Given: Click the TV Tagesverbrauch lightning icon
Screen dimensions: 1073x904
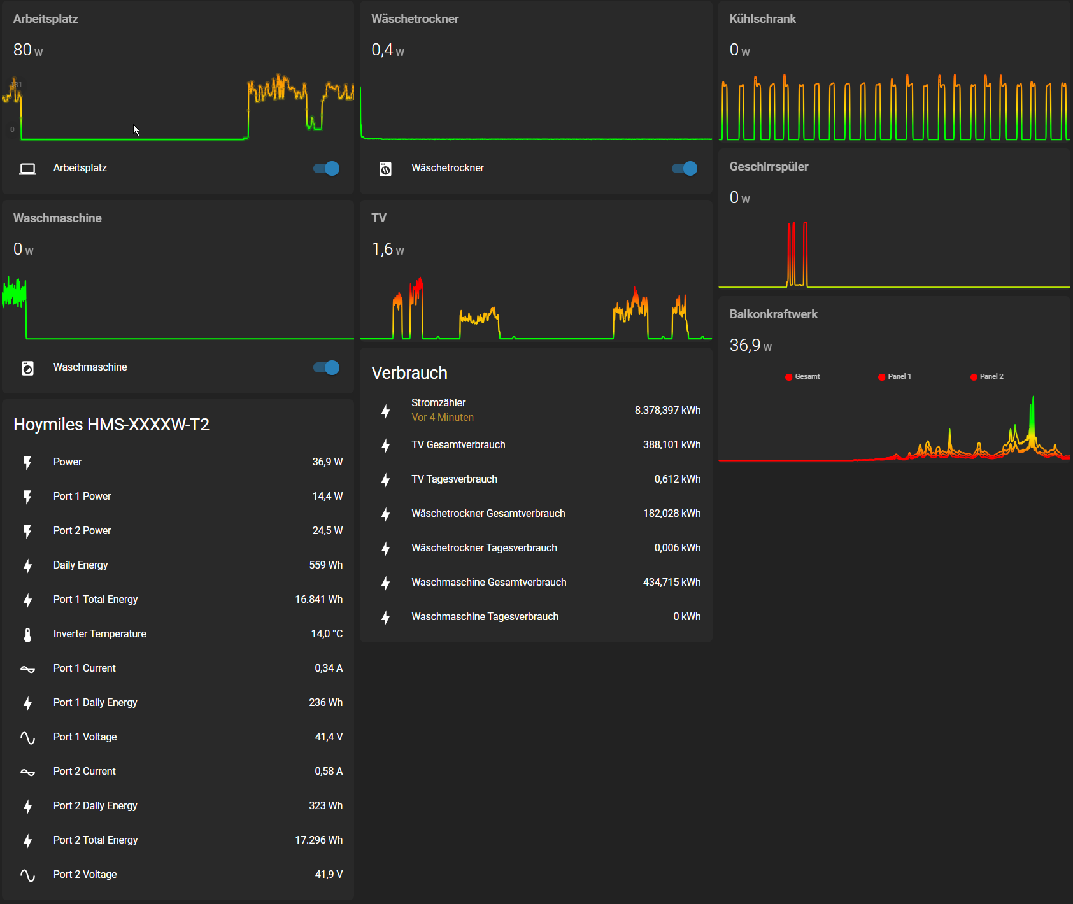Looking at the screenshot, I should click(x=385, y=479).
